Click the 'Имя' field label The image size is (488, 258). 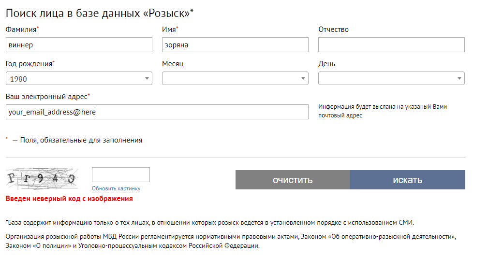click(169, 29)
